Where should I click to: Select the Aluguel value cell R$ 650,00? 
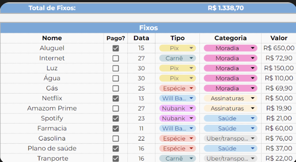[279, 48]
